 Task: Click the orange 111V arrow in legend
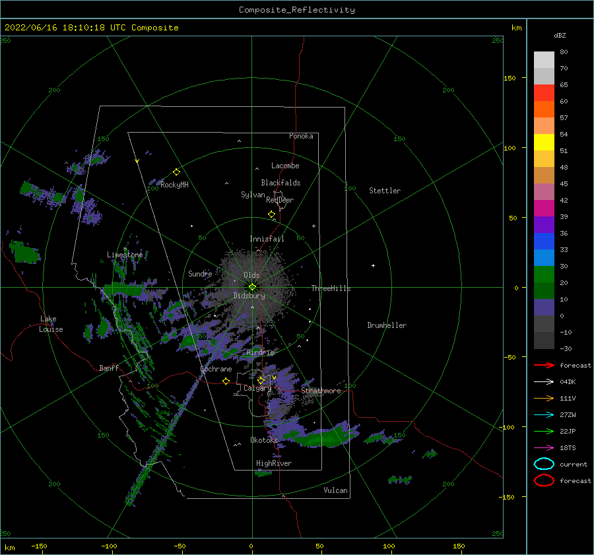coord(544,398)
